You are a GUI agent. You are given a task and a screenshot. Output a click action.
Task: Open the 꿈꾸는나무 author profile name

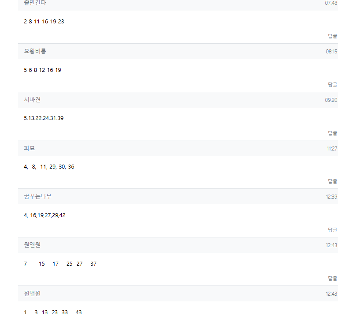coord(37,196)
